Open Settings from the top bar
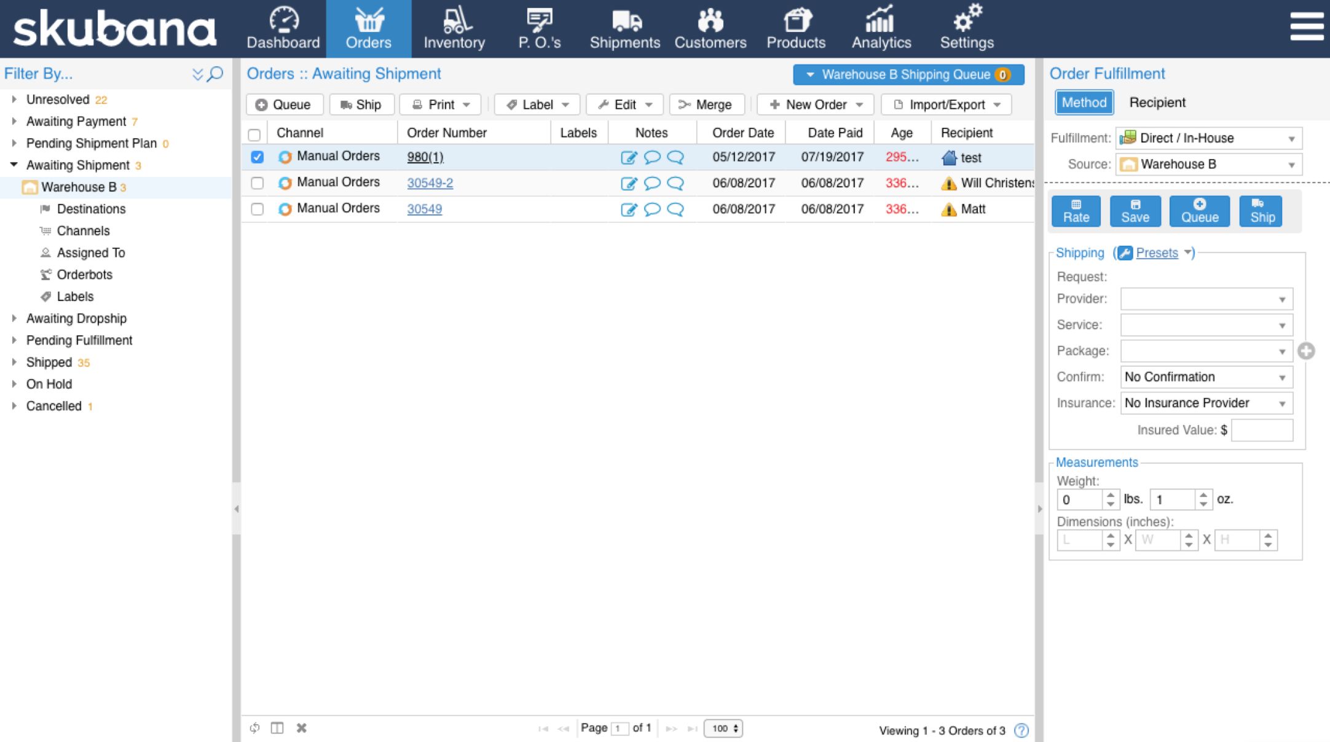Screen dimensions: 1330x742 click(x=967, y=29)
